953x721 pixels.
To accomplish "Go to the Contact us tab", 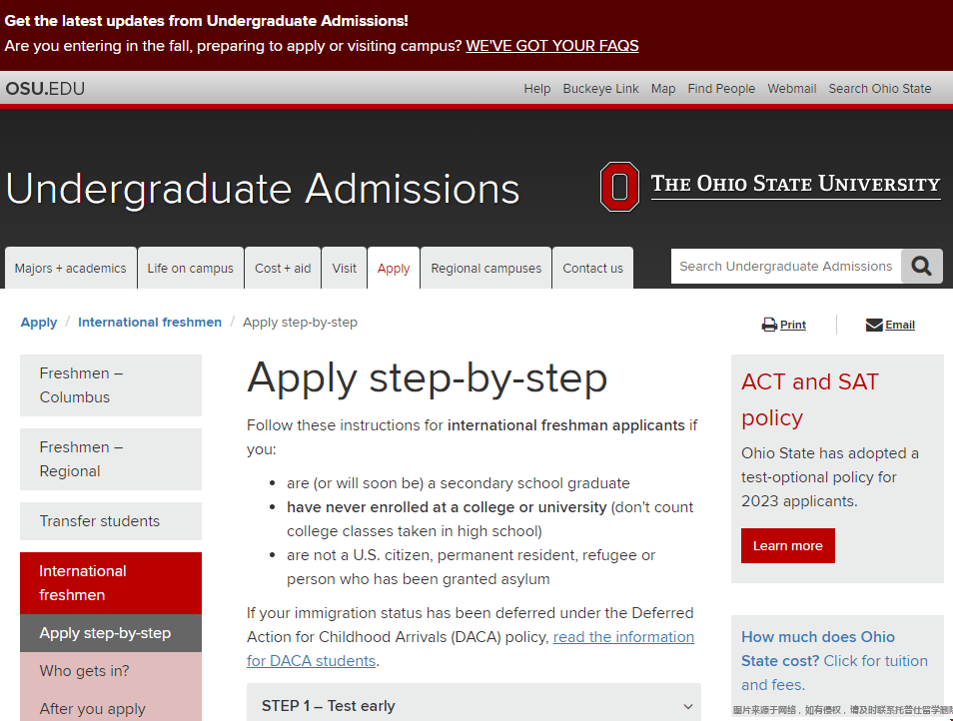I will (592, 268).
